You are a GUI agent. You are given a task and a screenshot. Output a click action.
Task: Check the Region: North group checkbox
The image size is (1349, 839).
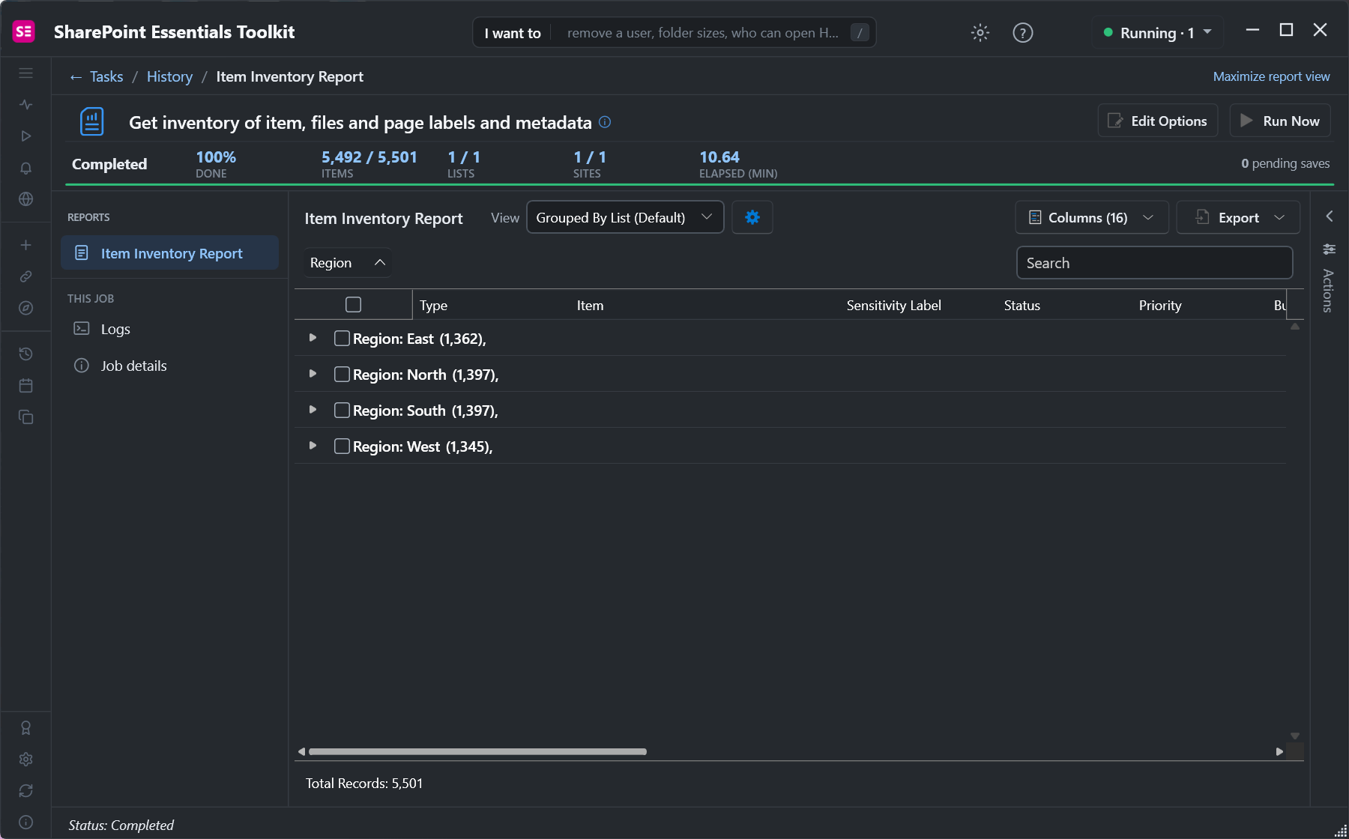(x=342, y=374)
